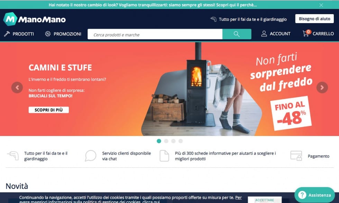Image resolution: width=339 pixels, height=203 pixels.
Task: Click the Bisogno di aiuto button
Action: (x=314, y=19)
